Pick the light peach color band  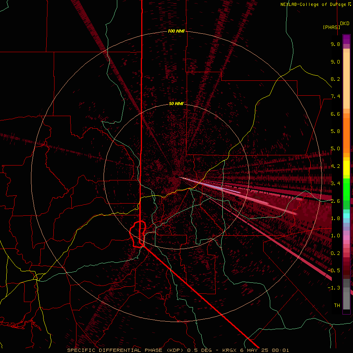point(346,80)
